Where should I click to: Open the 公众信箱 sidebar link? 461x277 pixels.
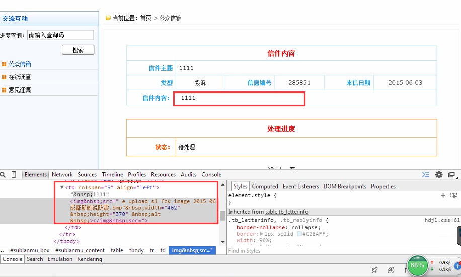20,64
